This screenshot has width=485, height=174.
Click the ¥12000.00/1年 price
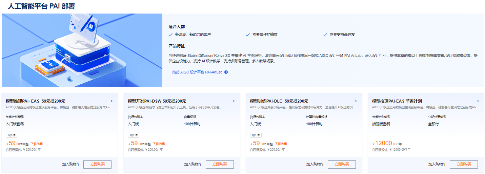click(x=387, y=143)
